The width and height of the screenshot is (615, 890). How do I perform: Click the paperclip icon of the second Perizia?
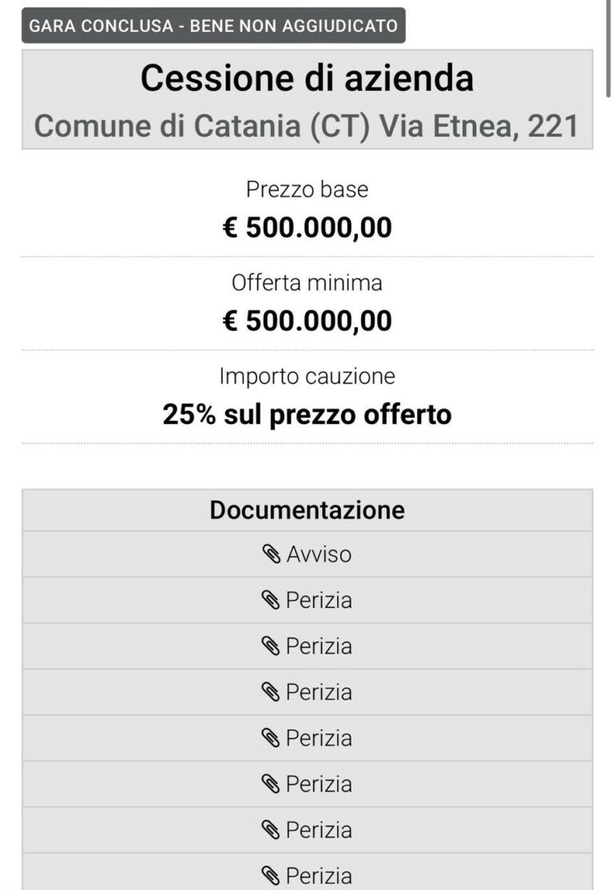pos(271,646)
